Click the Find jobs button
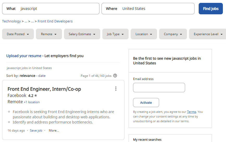Image resolution: width=226 pixels, height=142 pixels. [x=211, y=9]
